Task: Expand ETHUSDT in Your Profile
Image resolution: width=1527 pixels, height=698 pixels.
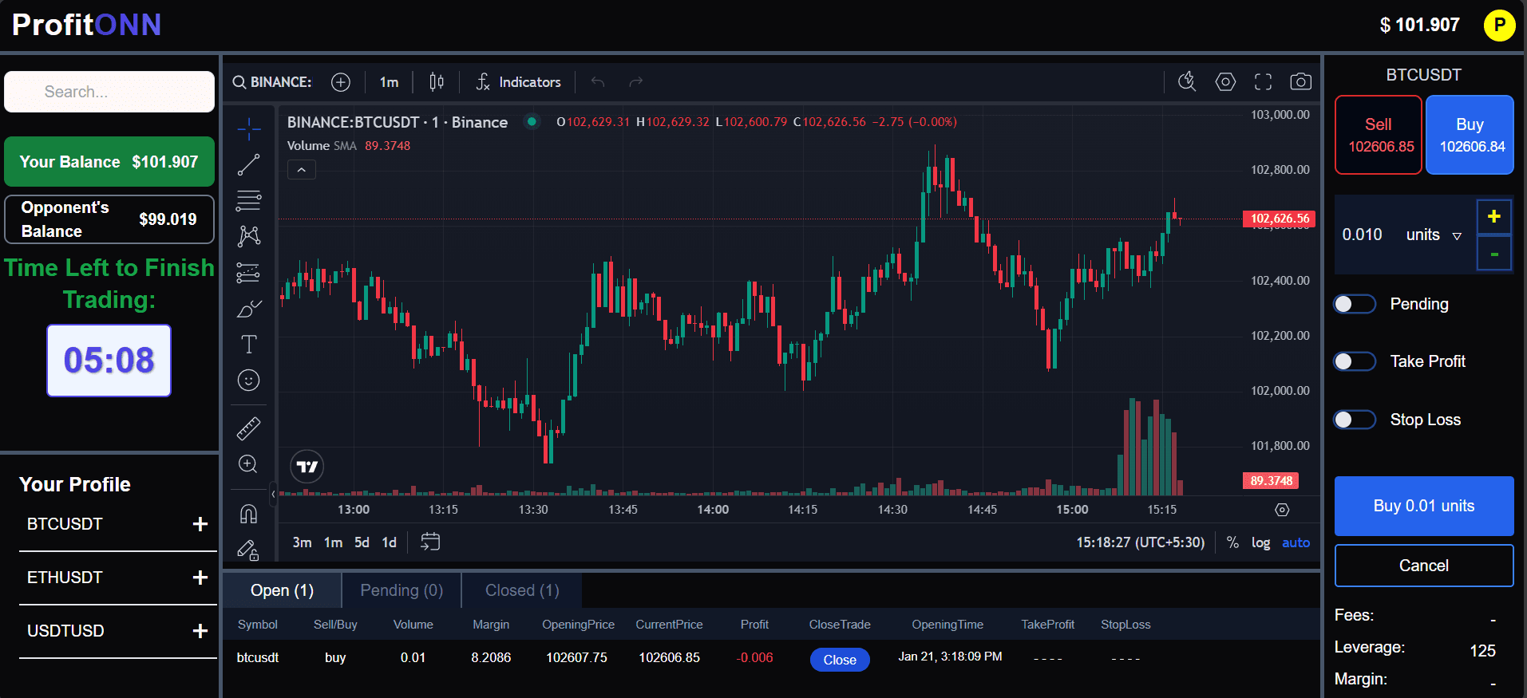Action: (200, 578)
